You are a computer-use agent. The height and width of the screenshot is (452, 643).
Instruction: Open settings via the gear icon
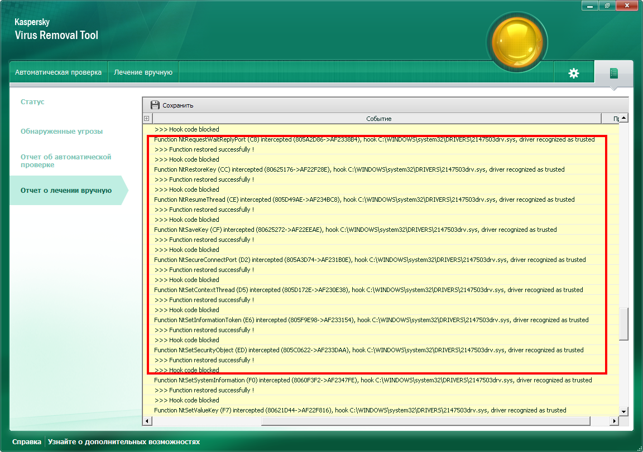pos(574,73)
